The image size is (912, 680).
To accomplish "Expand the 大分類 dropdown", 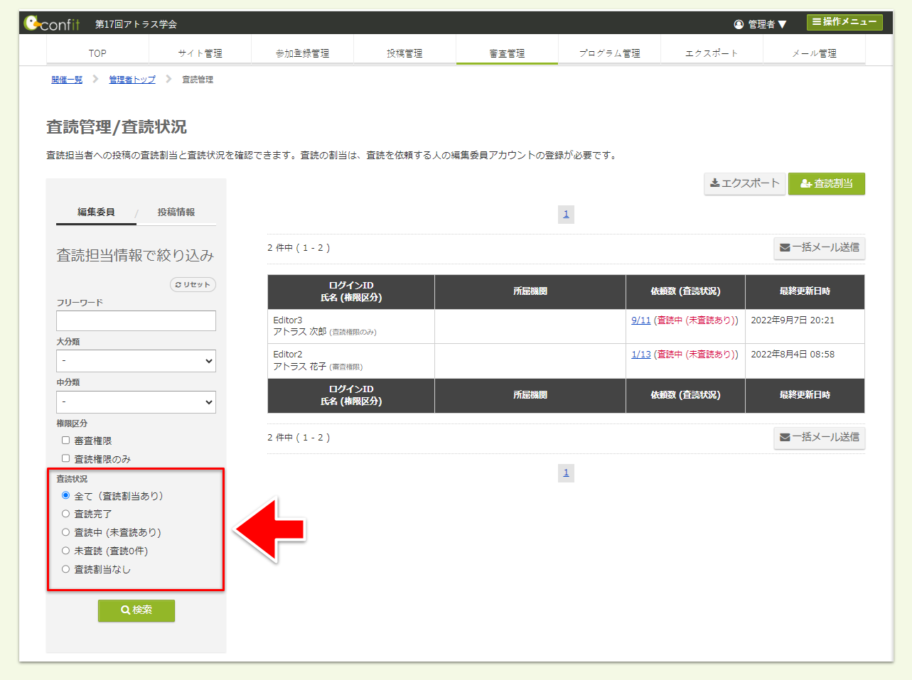I will tap(136, 361).
